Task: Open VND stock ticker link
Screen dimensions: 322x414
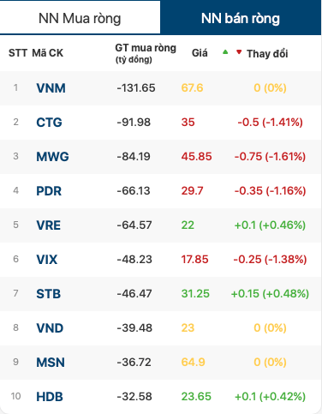Action: (x=50, y=328)
